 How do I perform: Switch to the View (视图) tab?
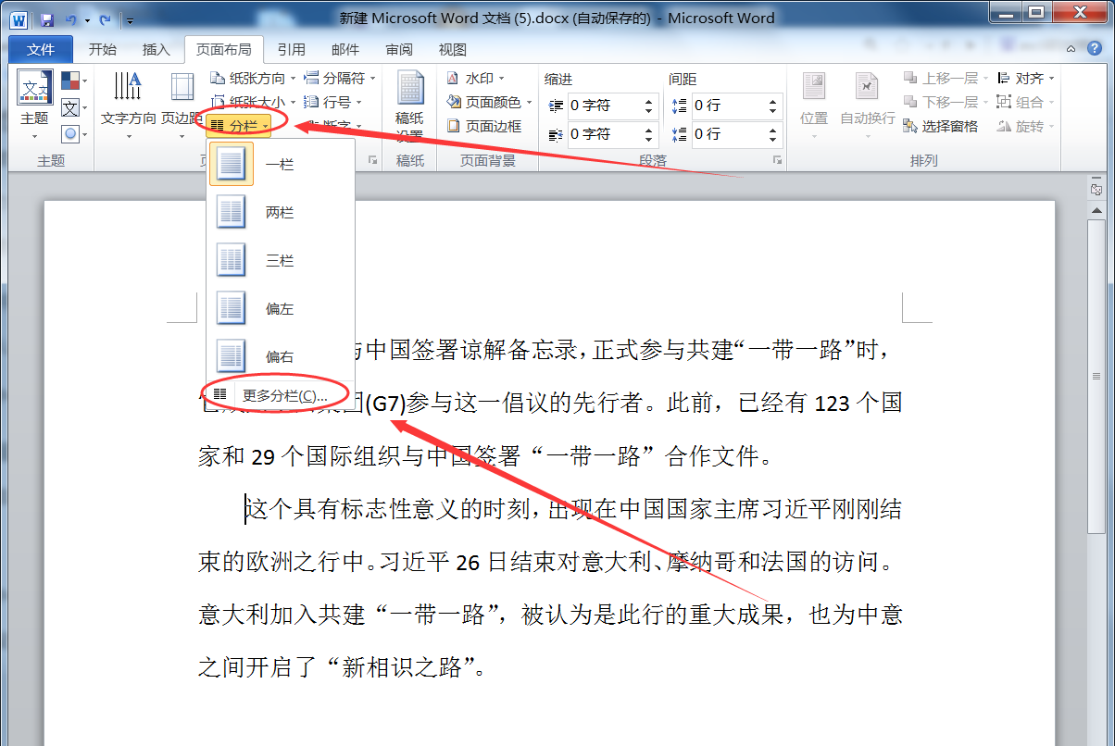pos(452,50)
